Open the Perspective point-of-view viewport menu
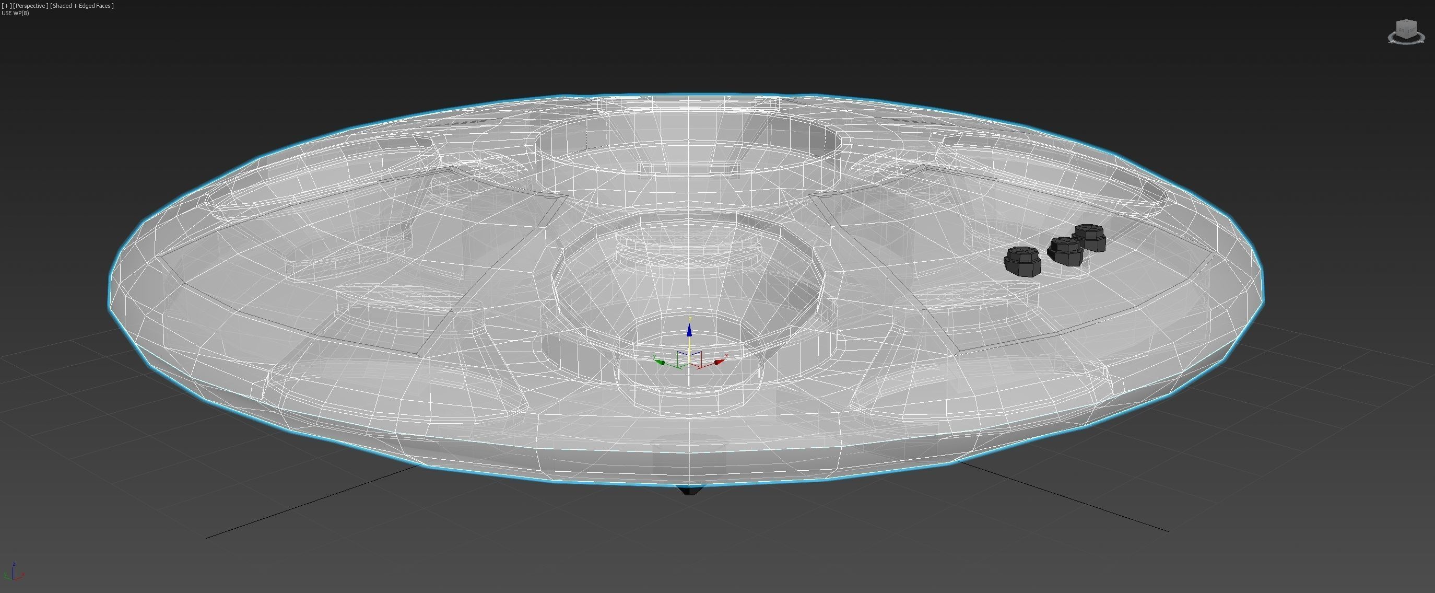Image resolution: width=1435 pixels, height=593 pixels. tap(31, 6)
